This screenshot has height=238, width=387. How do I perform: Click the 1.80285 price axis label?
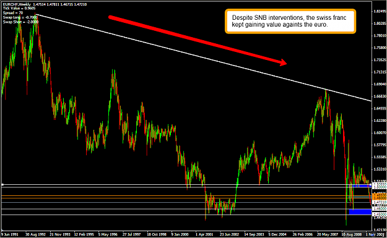pos(380,23)
